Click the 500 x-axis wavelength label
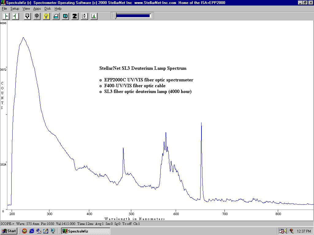The image size is (314, 235). tap(131, 214)
